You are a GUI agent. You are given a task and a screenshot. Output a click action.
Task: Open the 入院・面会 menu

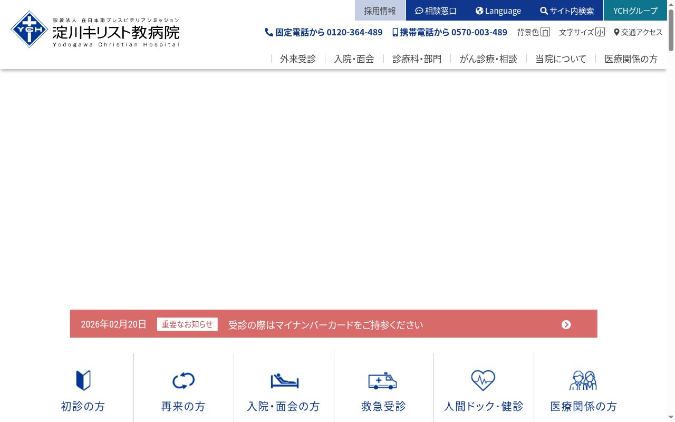click(x=354, y=59)
